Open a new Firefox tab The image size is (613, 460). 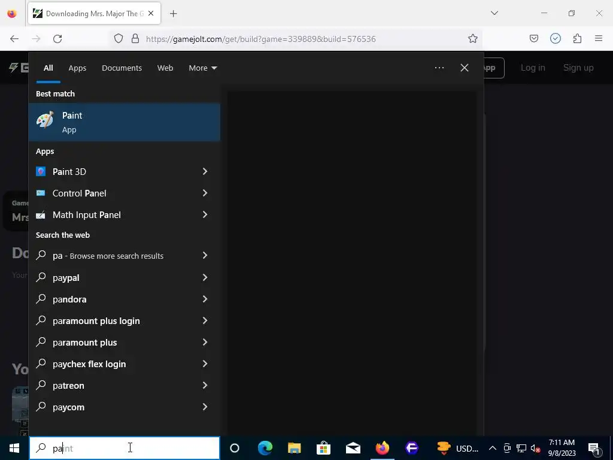pos(173,14)
